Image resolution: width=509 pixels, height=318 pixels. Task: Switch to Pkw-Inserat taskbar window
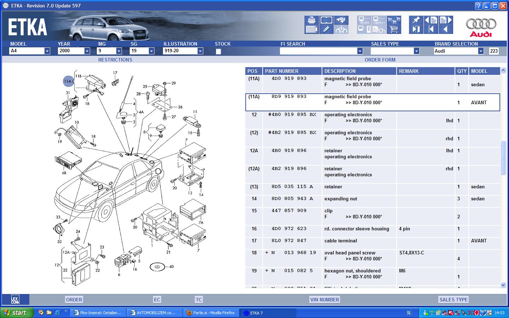[98, 313]
